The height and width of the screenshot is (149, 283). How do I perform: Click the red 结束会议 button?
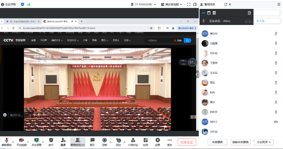click(187, 142)
